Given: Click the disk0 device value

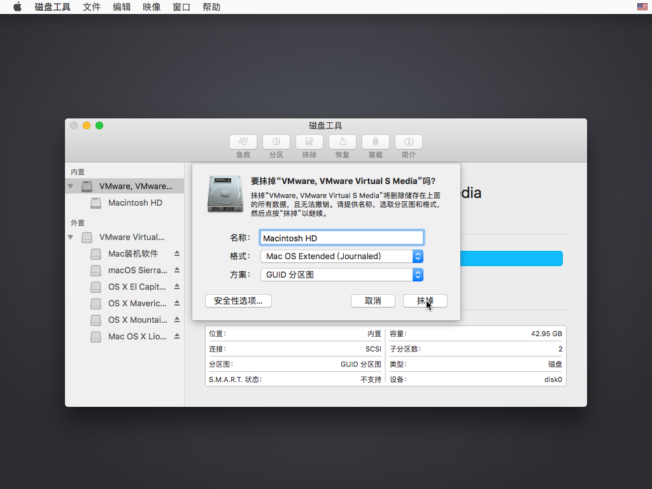Looking at the screenshot, I should (553, 379).
